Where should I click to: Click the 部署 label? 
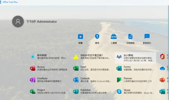[x=80, y=43]
